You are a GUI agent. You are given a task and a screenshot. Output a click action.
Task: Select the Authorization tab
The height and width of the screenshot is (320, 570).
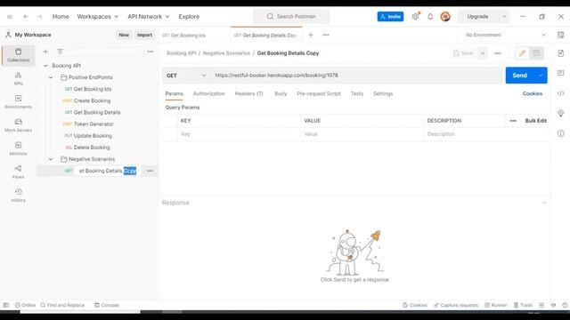tap(208, 93)
